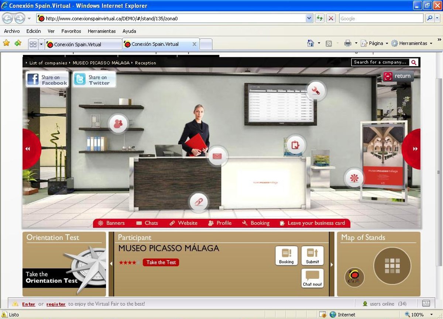Click the envelope icon on the reception desk
Image resolution: width=443 pixels, height=319 pixels.
coord(217,156)
